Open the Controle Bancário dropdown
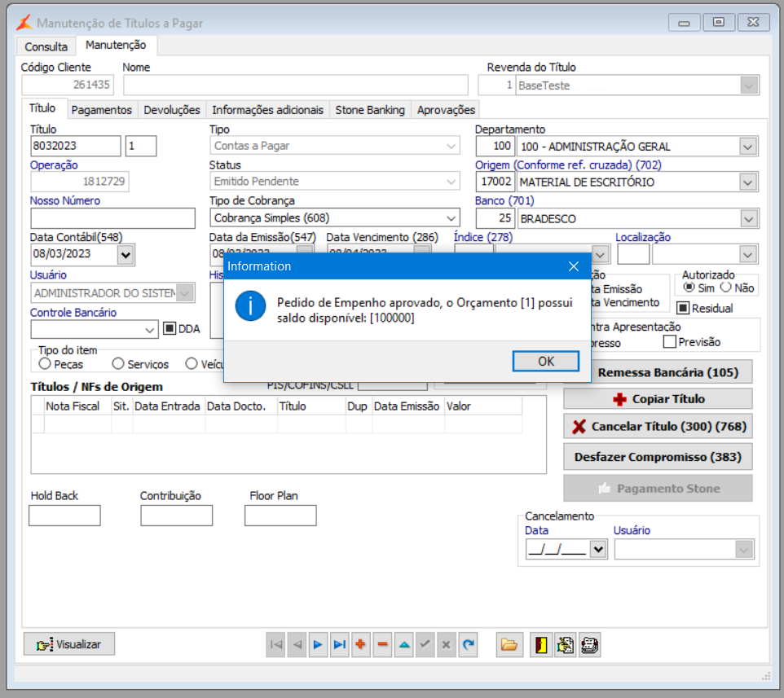The width and height of the screenshot is (784, 698). coord(149,330)
